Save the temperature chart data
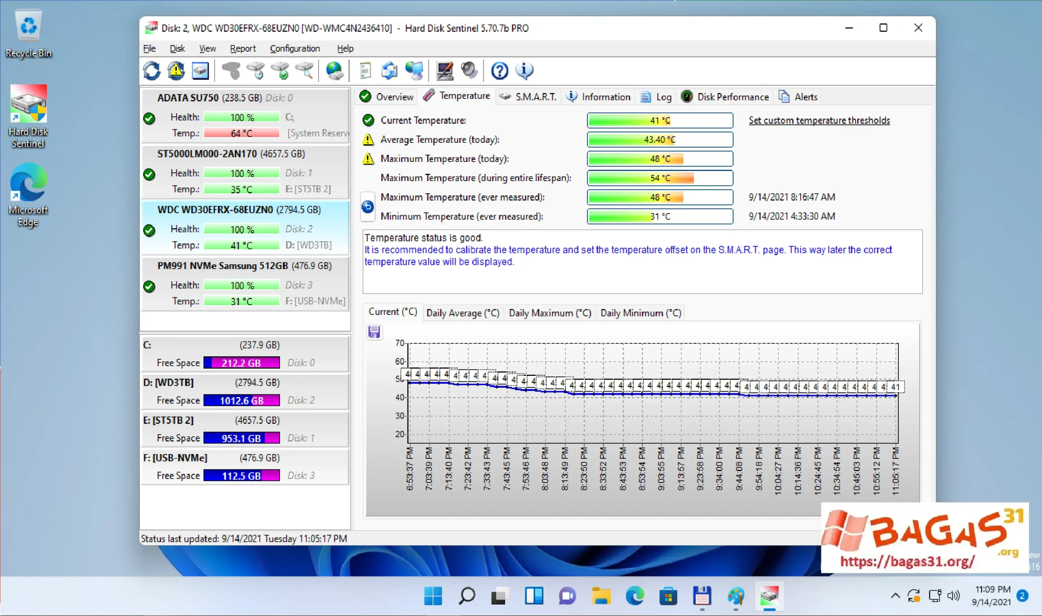Screen dimensions: 1042x616 374,332
